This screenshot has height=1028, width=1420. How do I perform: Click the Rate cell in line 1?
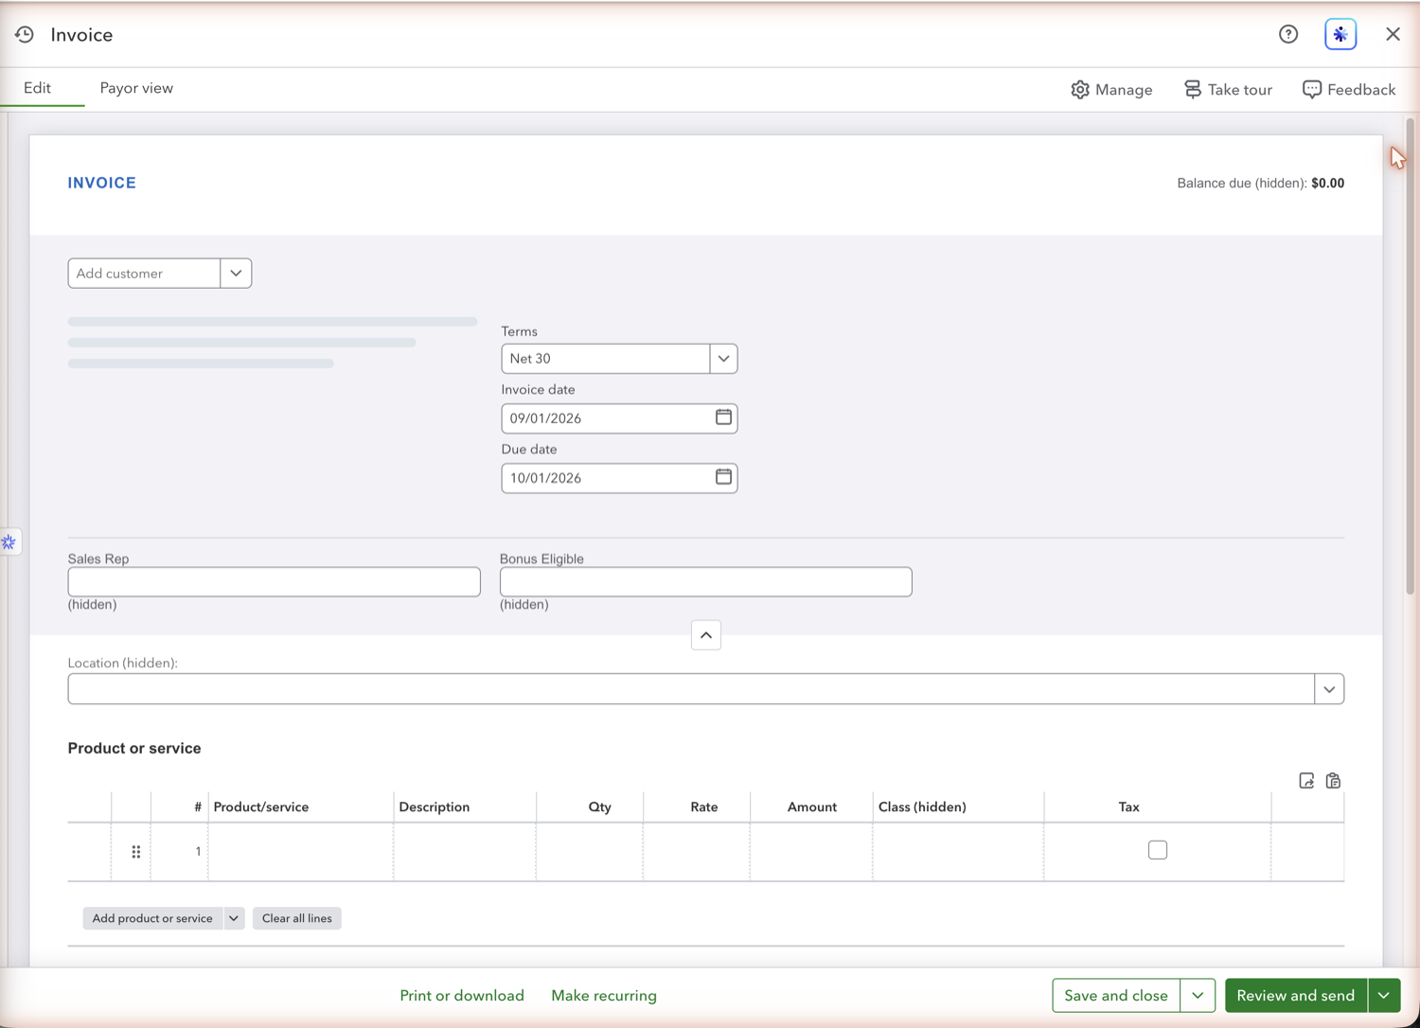[697, 852]
